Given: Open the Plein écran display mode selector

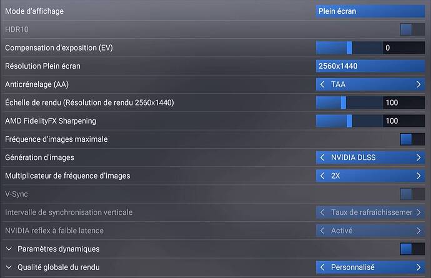Looking at the screenshot, I should (x=370, y=11).
